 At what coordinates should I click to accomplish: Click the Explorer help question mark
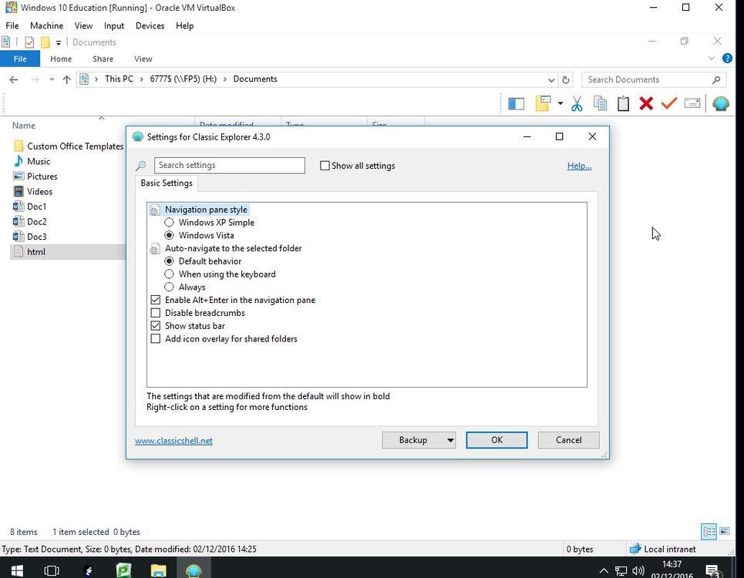point(726,59)
